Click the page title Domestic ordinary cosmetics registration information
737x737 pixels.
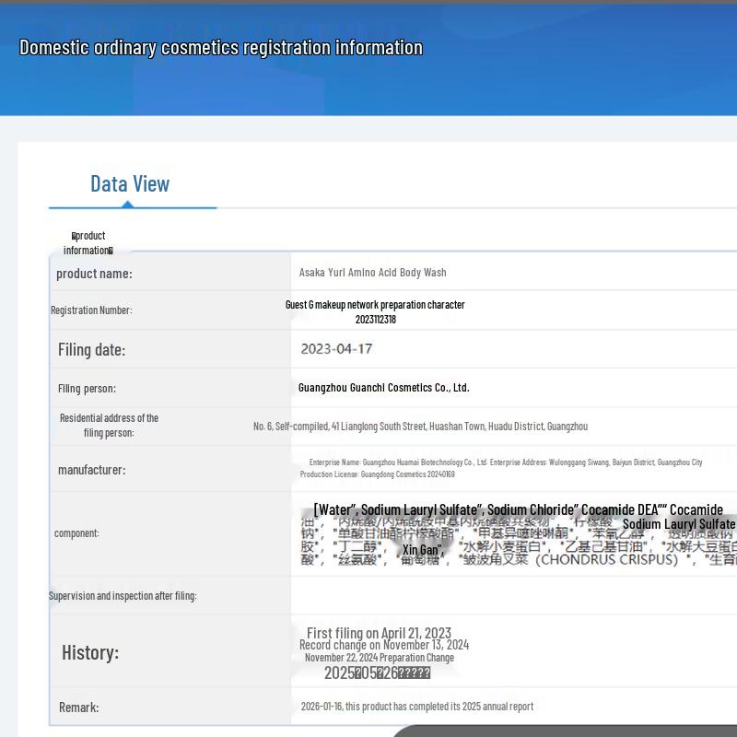(x=221, y=48)
